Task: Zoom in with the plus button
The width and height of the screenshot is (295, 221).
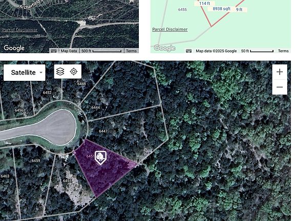Action: [x=280, y=72]
